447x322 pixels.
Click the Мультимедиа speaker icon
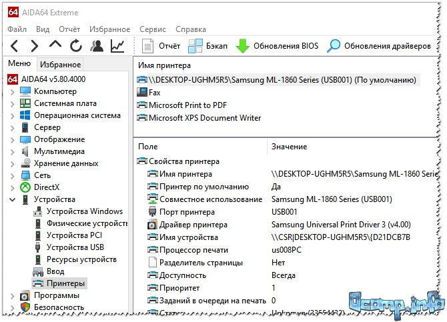coord(25,151)
